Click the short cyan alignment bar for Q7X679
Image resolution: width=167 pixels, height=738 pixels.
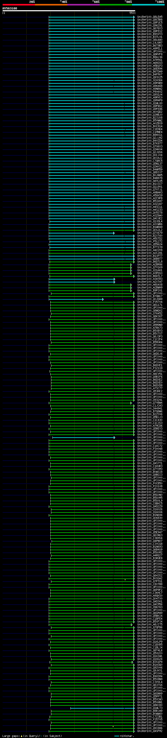coord(82,233)
